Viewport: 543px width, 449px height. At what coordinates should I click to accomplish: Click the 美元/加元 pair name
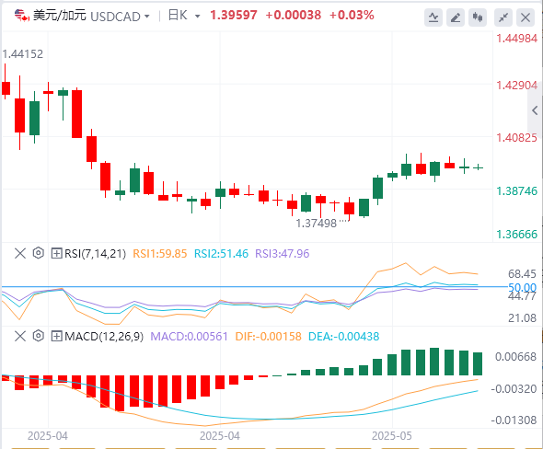point(59,16)
